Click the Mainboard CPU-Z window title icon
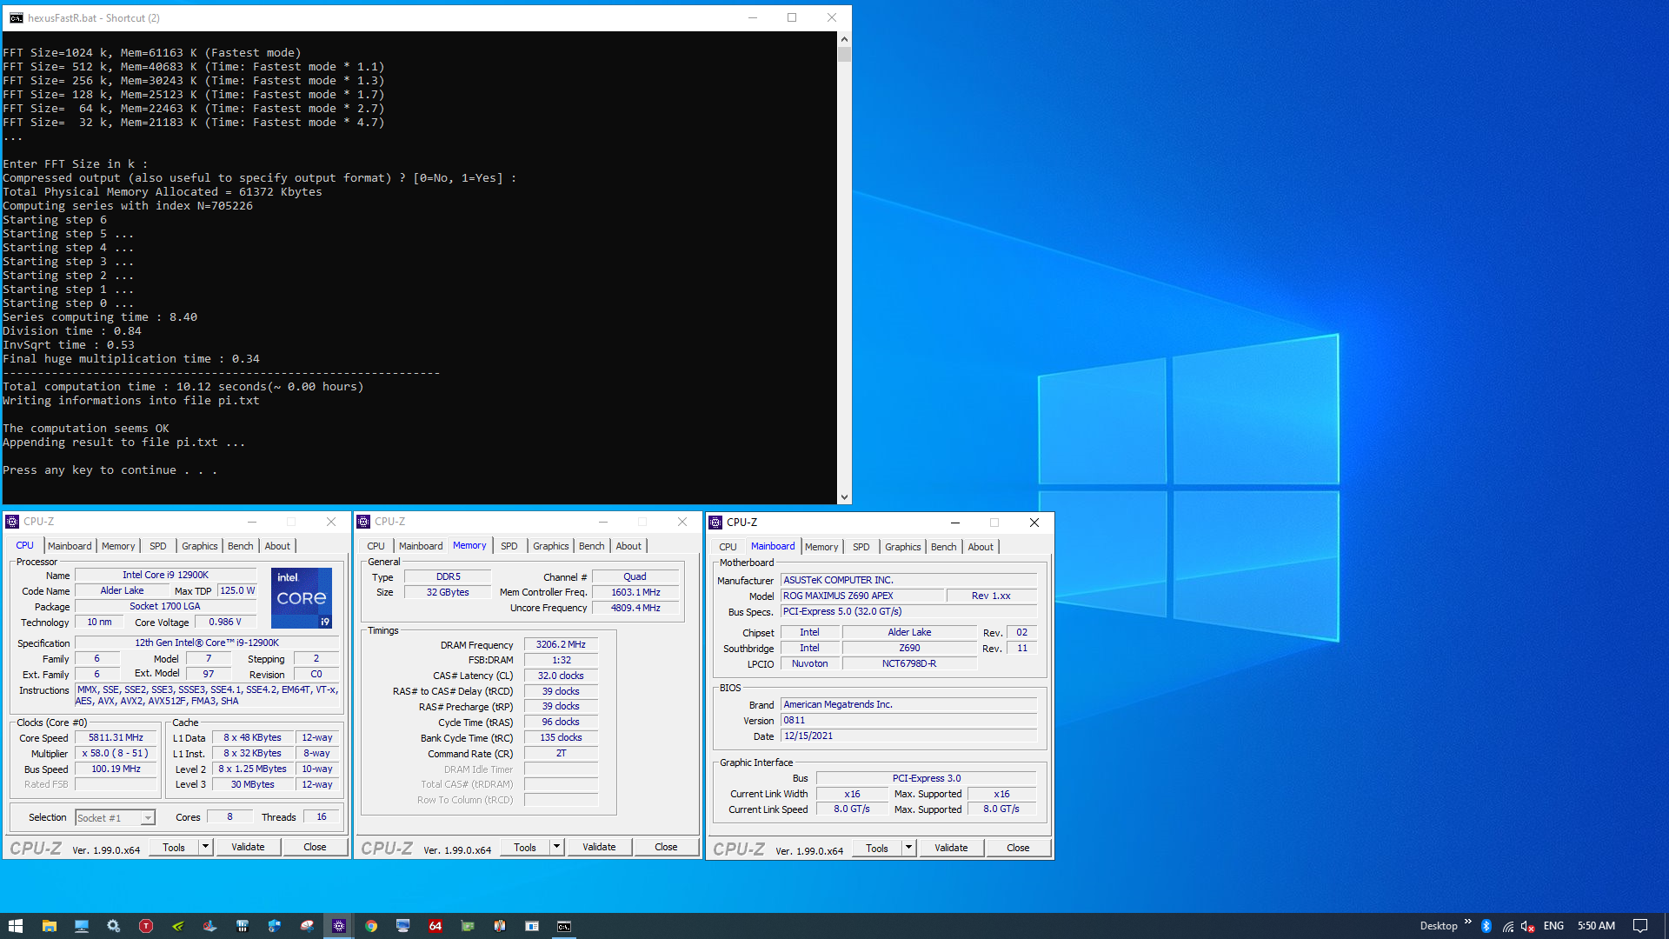 coord(715,523)
